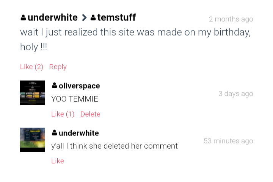Like the YOO TEMMIE comment
This screenshot has width=273, height=182.
[63, 114]
